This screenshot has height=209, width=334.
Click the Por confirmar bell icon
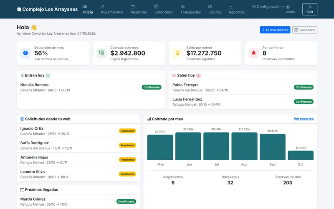coord(254,53)
